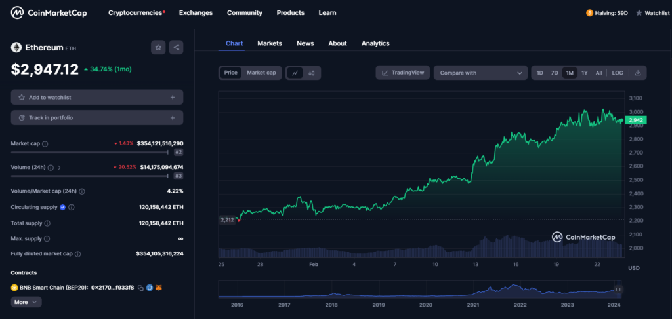Click the Max. supply info icon
Viewport: 672px width, 319px height.
point(47,239)
